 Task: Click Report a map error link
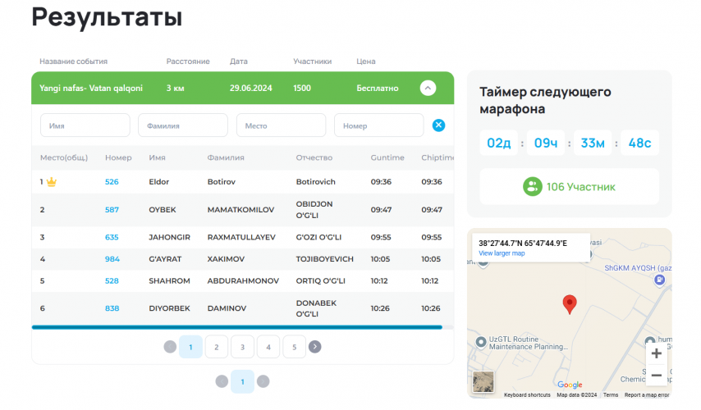(x=647, y=394)
